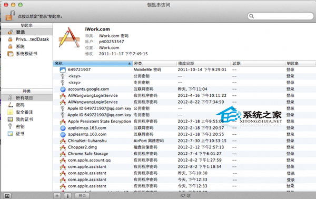Click key icon of Apple ID 专用密钥 row
This screenshot has width=316, height=199.
63,115
